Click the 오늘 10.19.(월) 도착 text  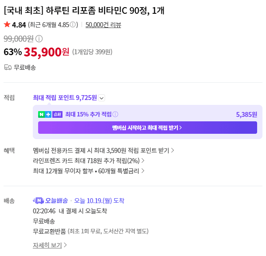[x=99, y=201]
